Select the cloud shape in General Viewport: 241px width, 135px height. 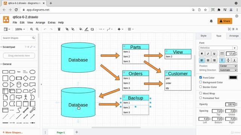point(26,85)
